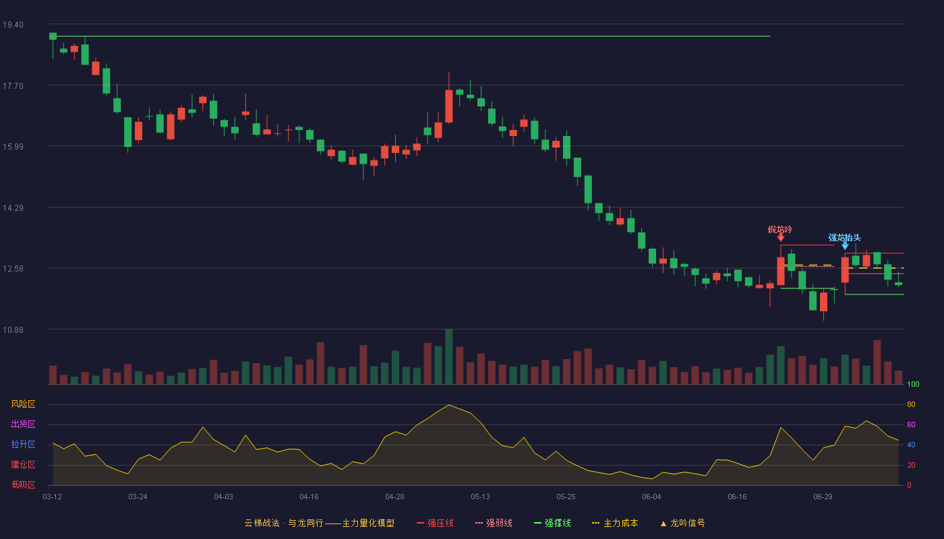
Task: Click the blue 40 indicator scale label
Action: [x=911, y=445]
